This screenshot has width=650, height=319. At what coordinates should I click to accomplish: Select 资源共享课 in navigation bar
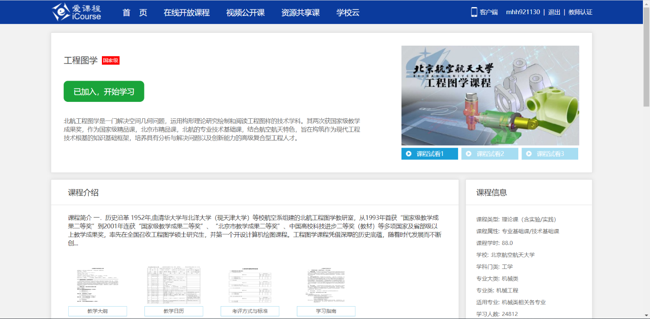pos(300,12)
